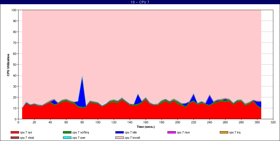Click the red cpu 7 sys legend swatch
This screenshot has width=280, height=141.
click(x=15, y=132)
